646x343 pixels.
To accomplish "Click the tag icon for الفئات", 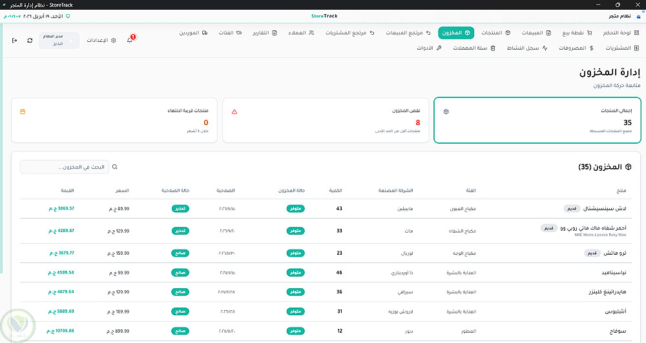I will coord(239,33).
